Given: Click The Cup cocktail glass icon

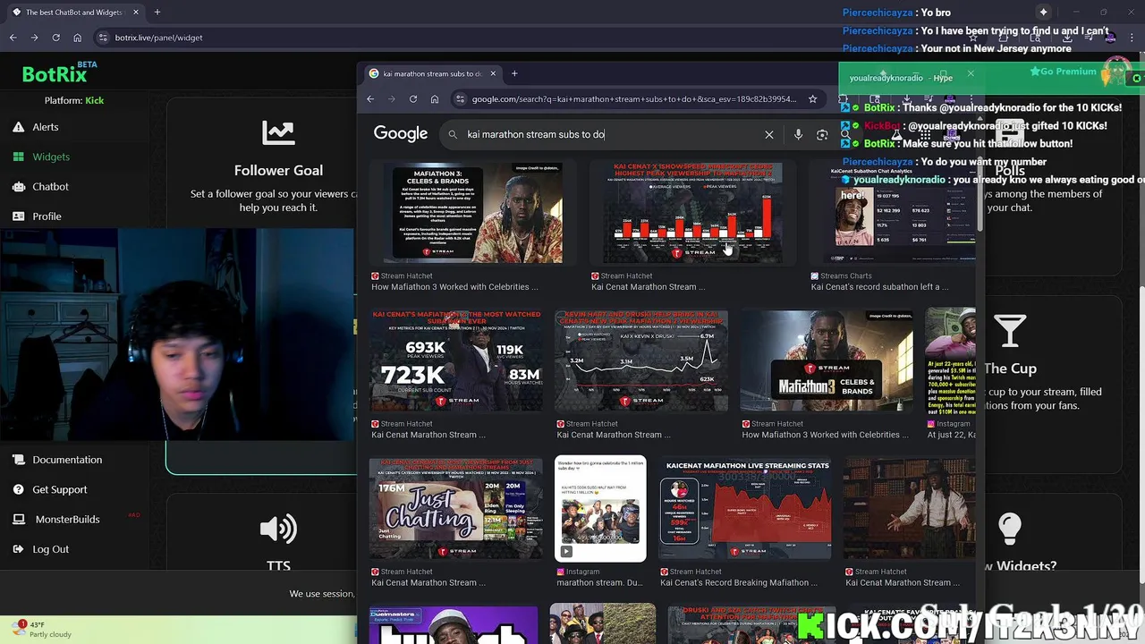Looking at the screenshot, I should point(1009,332).
